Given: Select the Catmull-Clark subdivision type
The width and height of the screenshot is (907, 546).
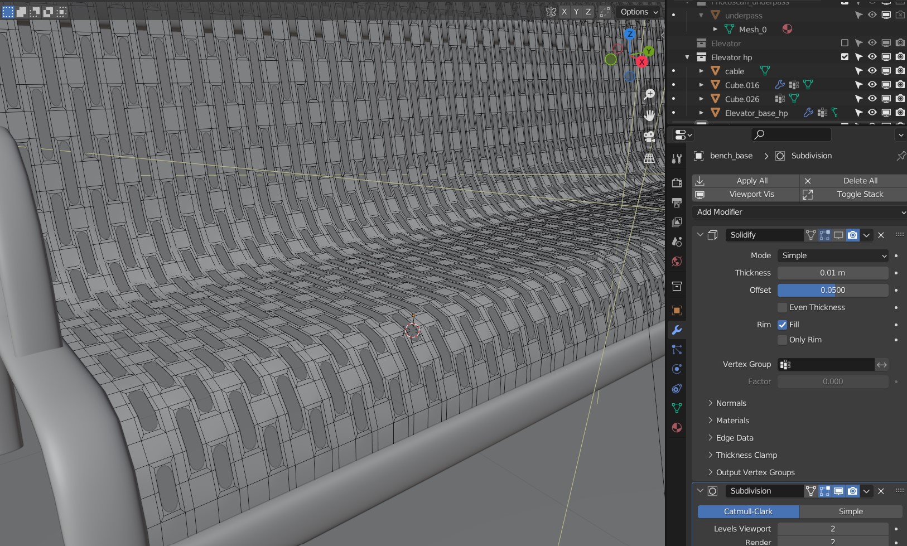Looking at the screenshot, I should click(x=748, y=511).
